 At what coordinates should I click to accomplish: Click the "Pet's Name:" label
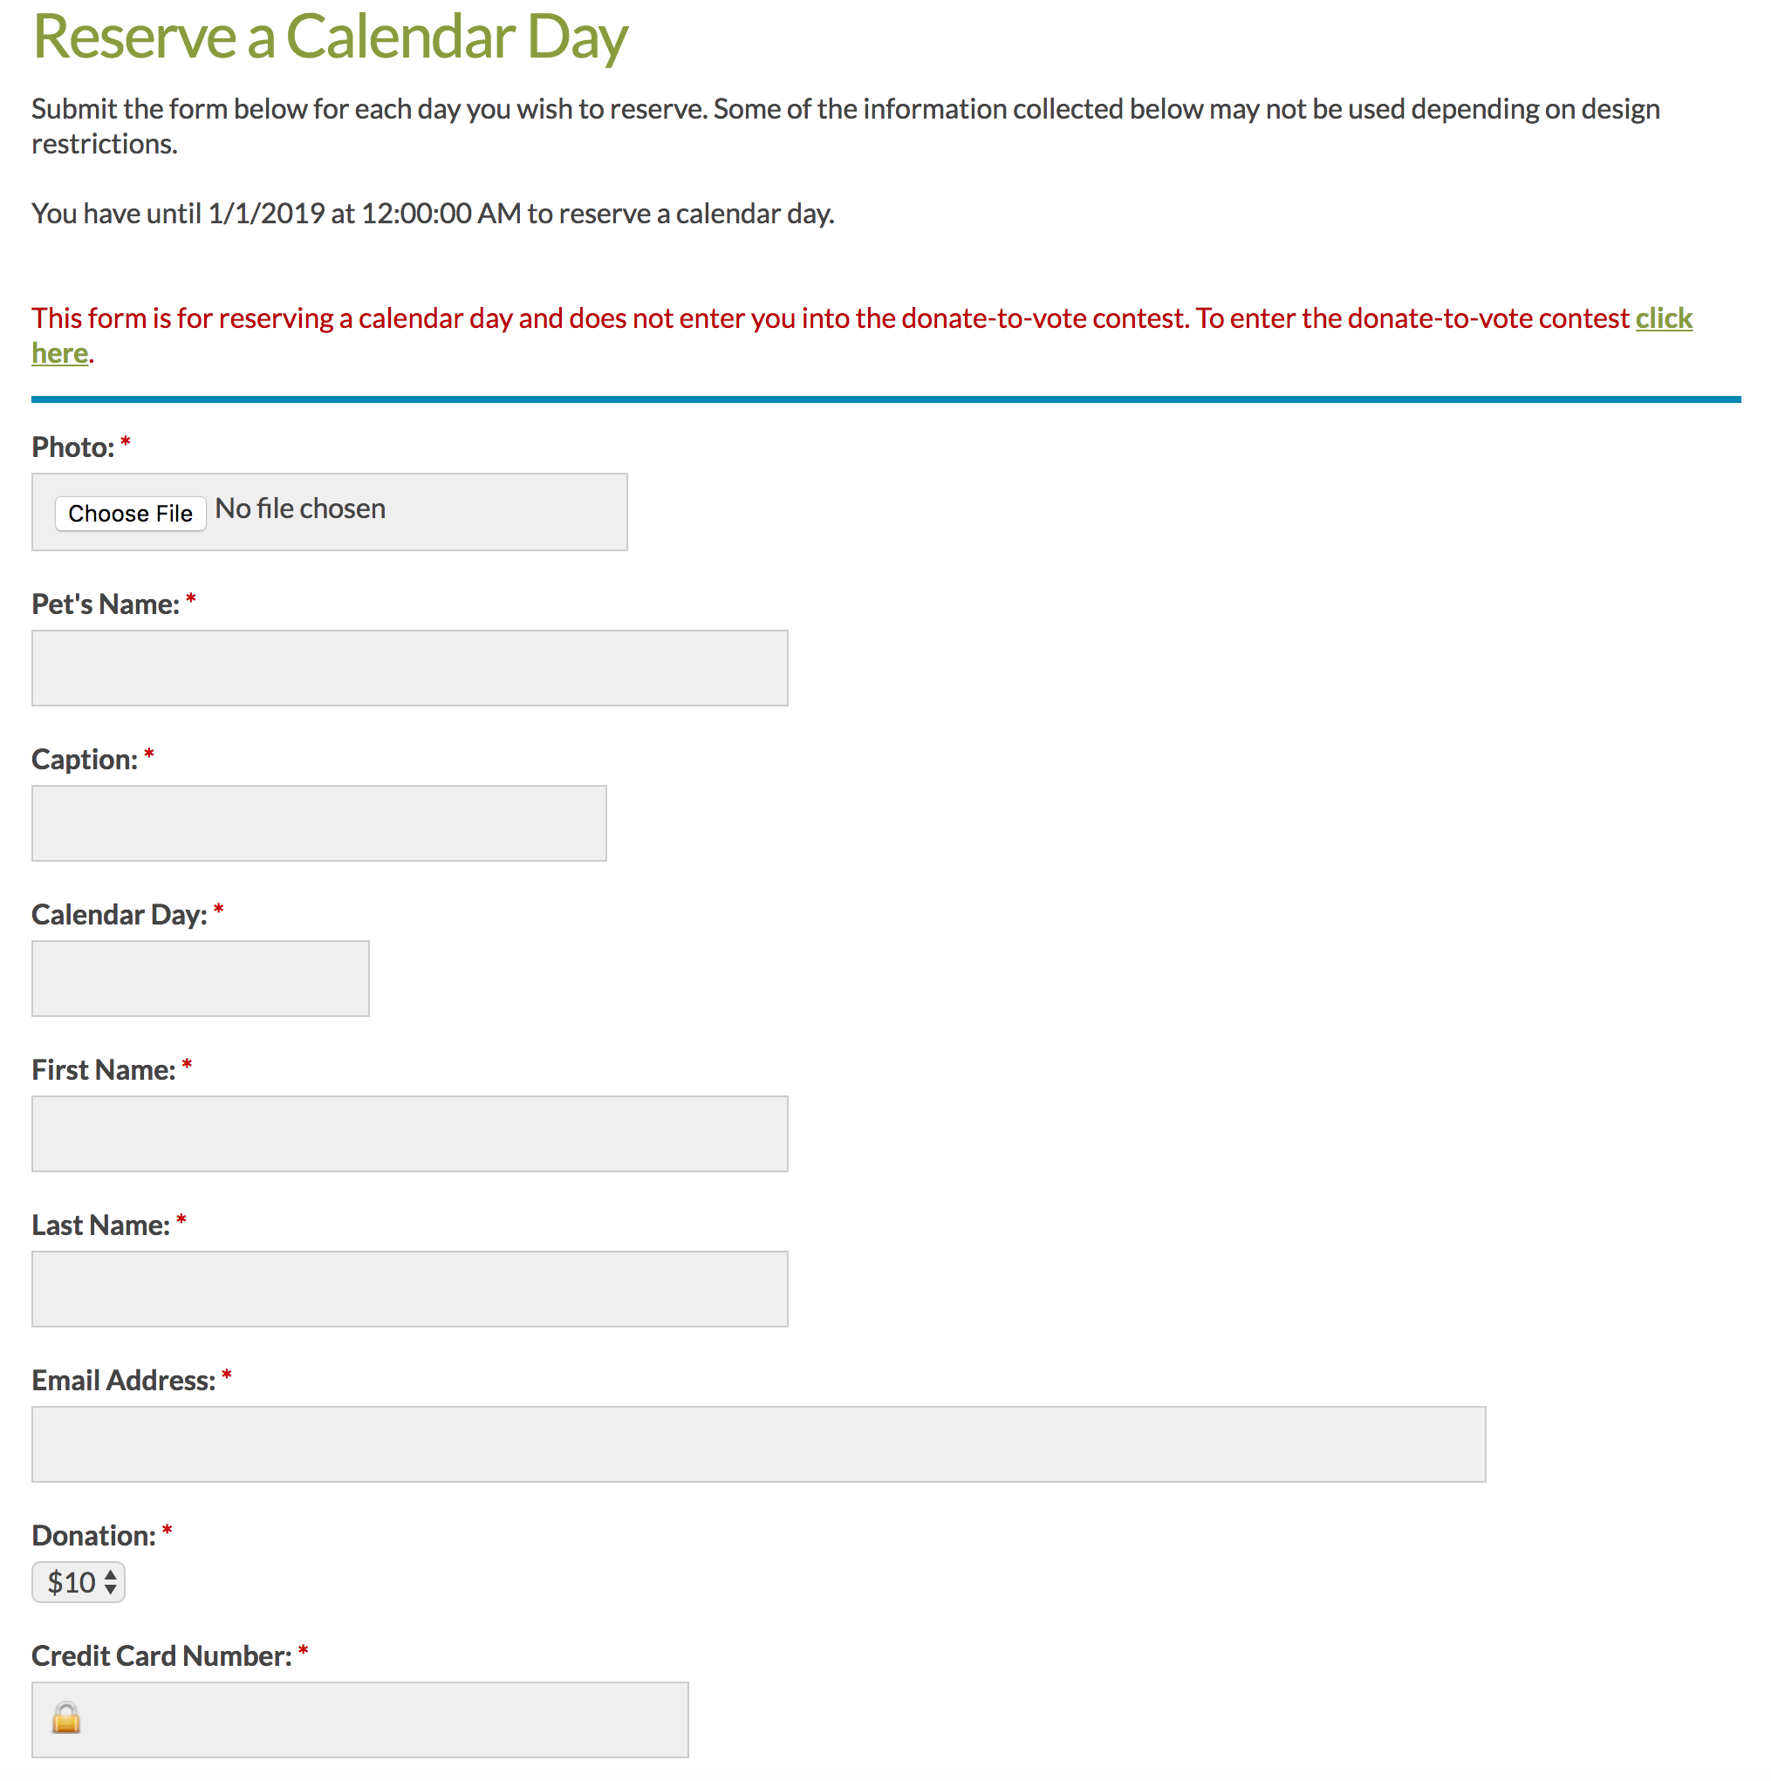[105, 604]
